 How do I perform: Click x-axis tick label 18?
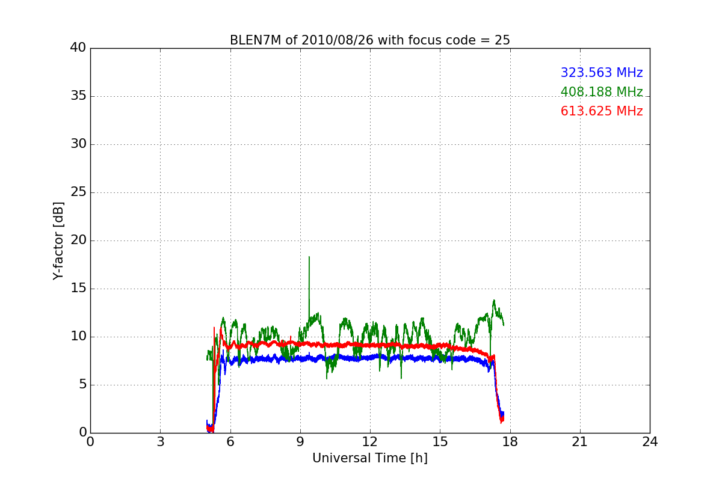point(510,441)
